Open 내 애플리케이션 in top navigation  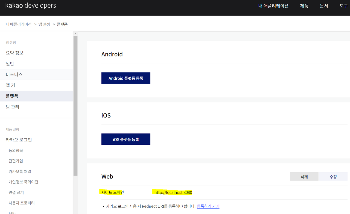coord(273,6)
